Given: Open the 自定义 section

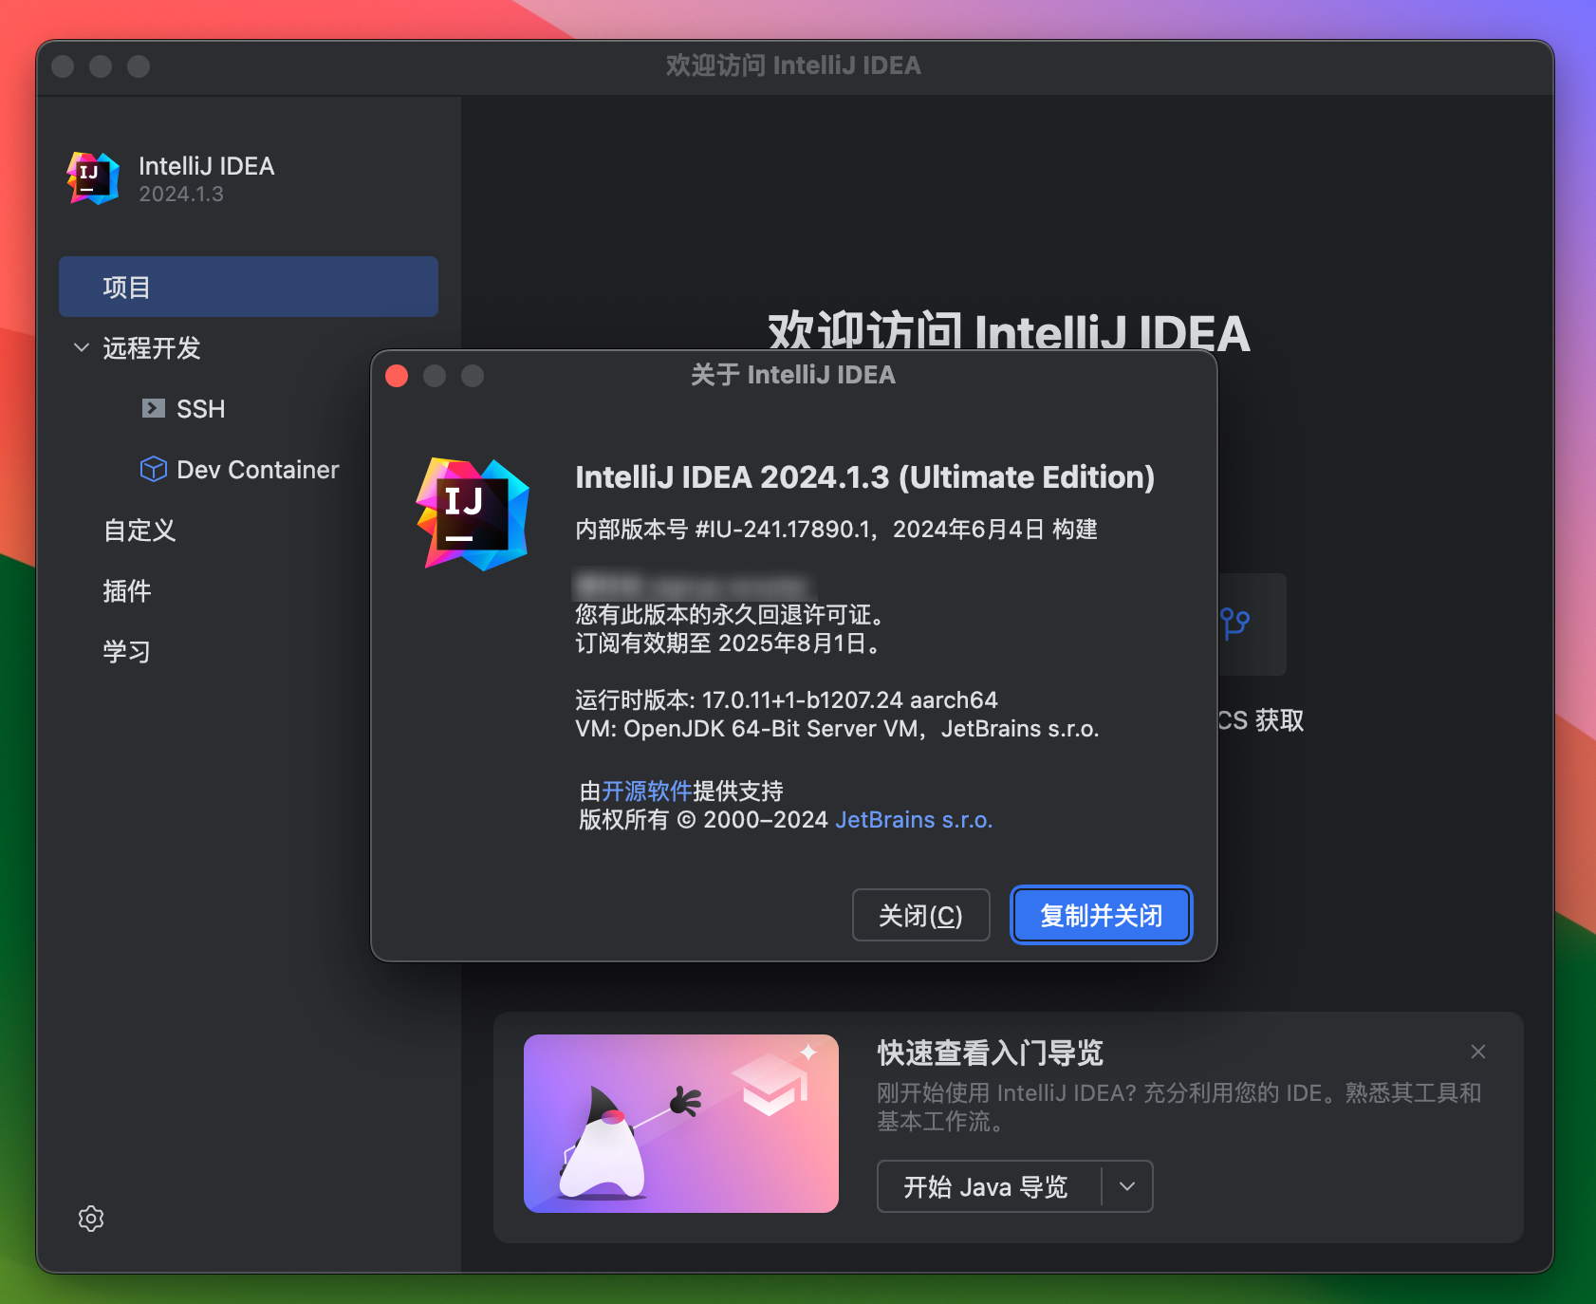Looking at the screenshot, I should coord(139,531).
